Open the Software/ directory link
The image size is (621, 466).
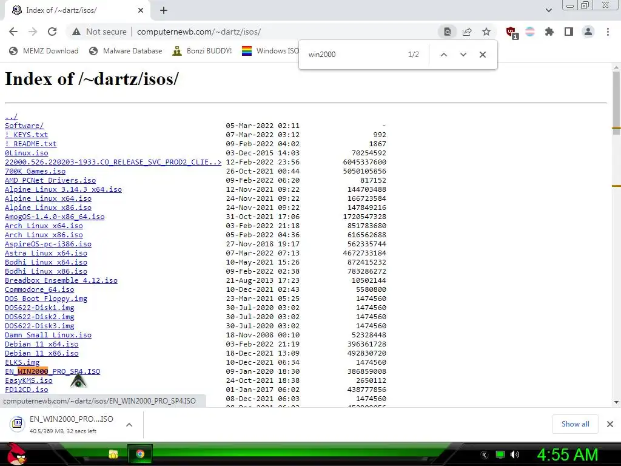[x=24, y=126]
